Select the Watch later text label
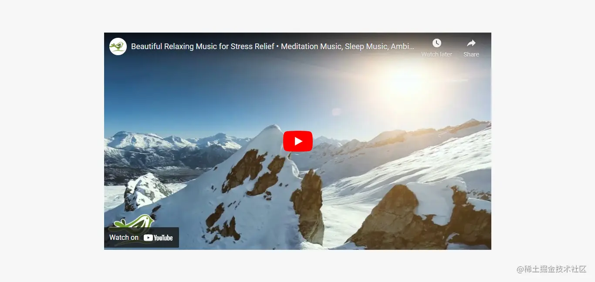This screenshot has height=282, width=595. coord(437,54)
